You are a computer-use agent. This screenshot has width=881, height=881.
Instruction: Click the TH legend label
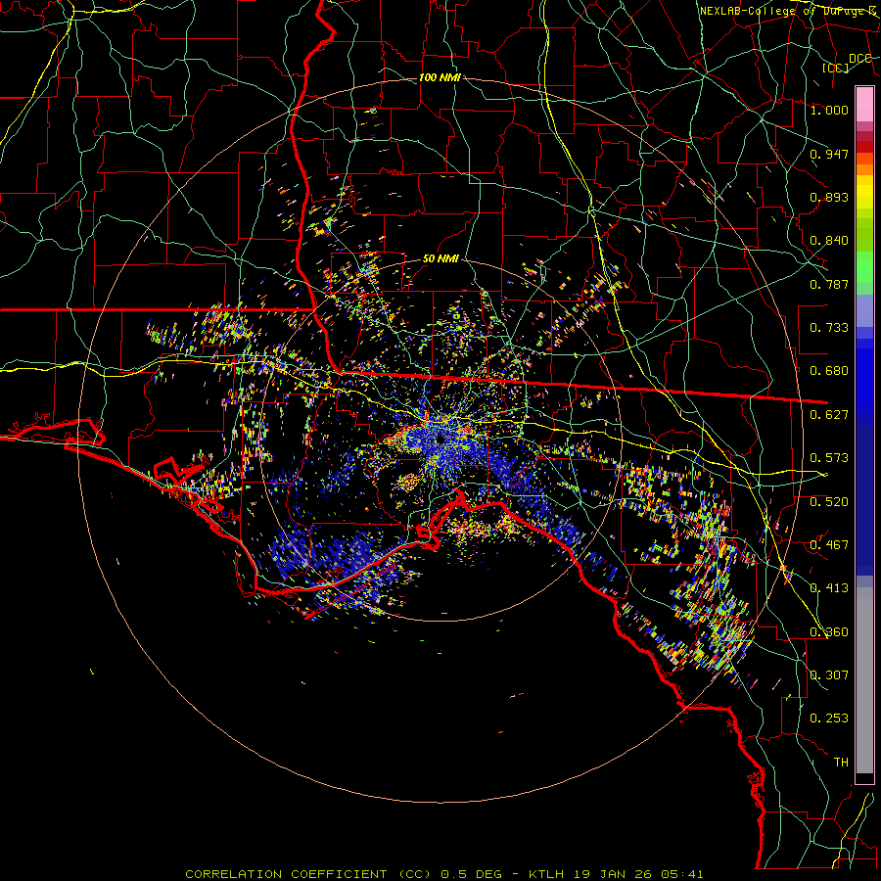coord(841,763)
